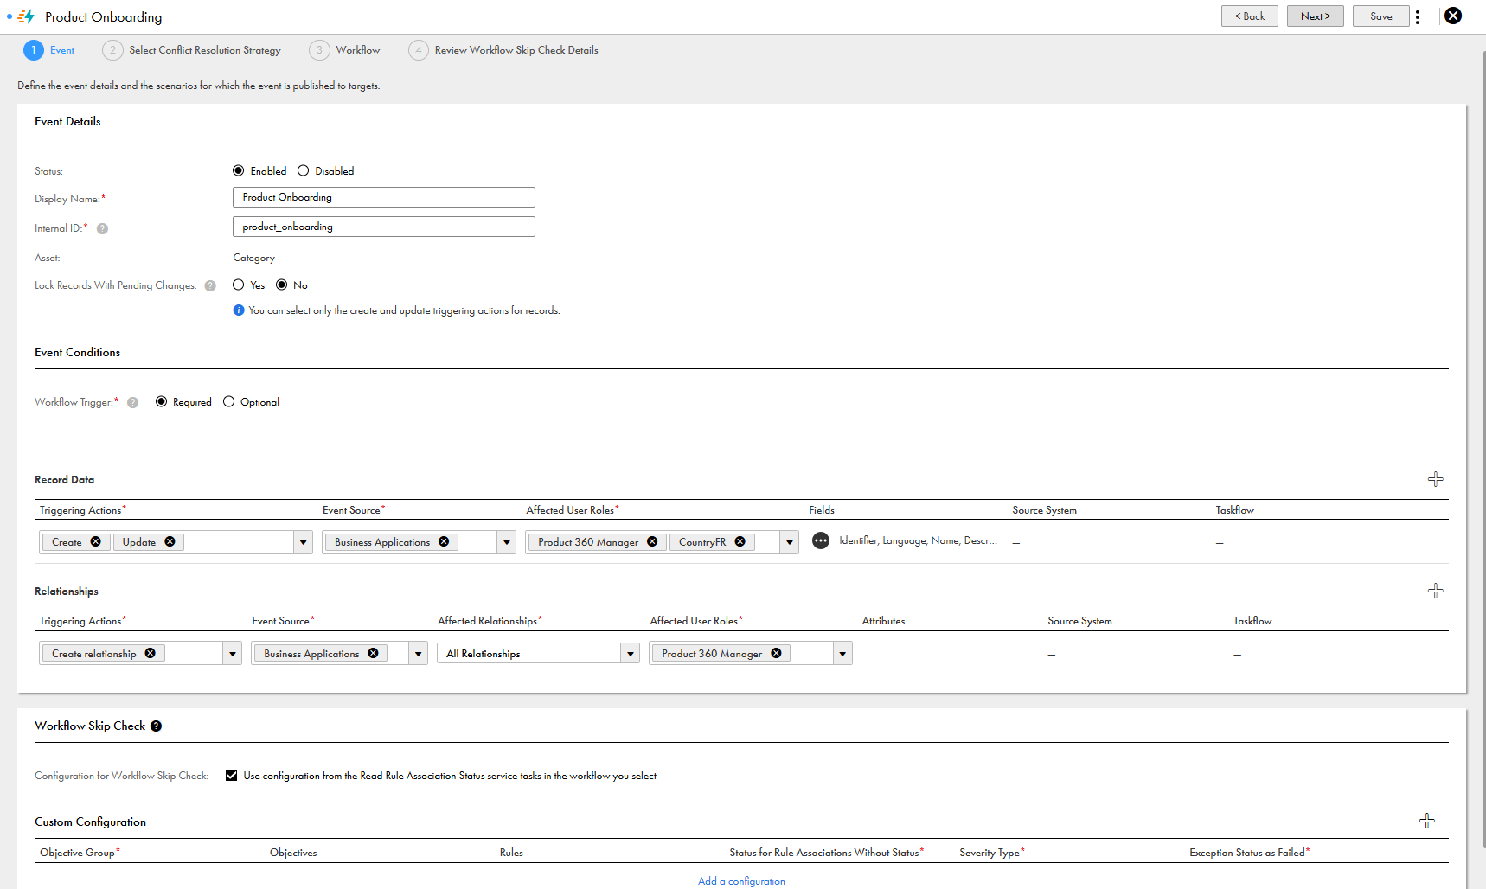Click the Informatica logo icon
The width and height of the screenshot is (1486, 889).
26,16
